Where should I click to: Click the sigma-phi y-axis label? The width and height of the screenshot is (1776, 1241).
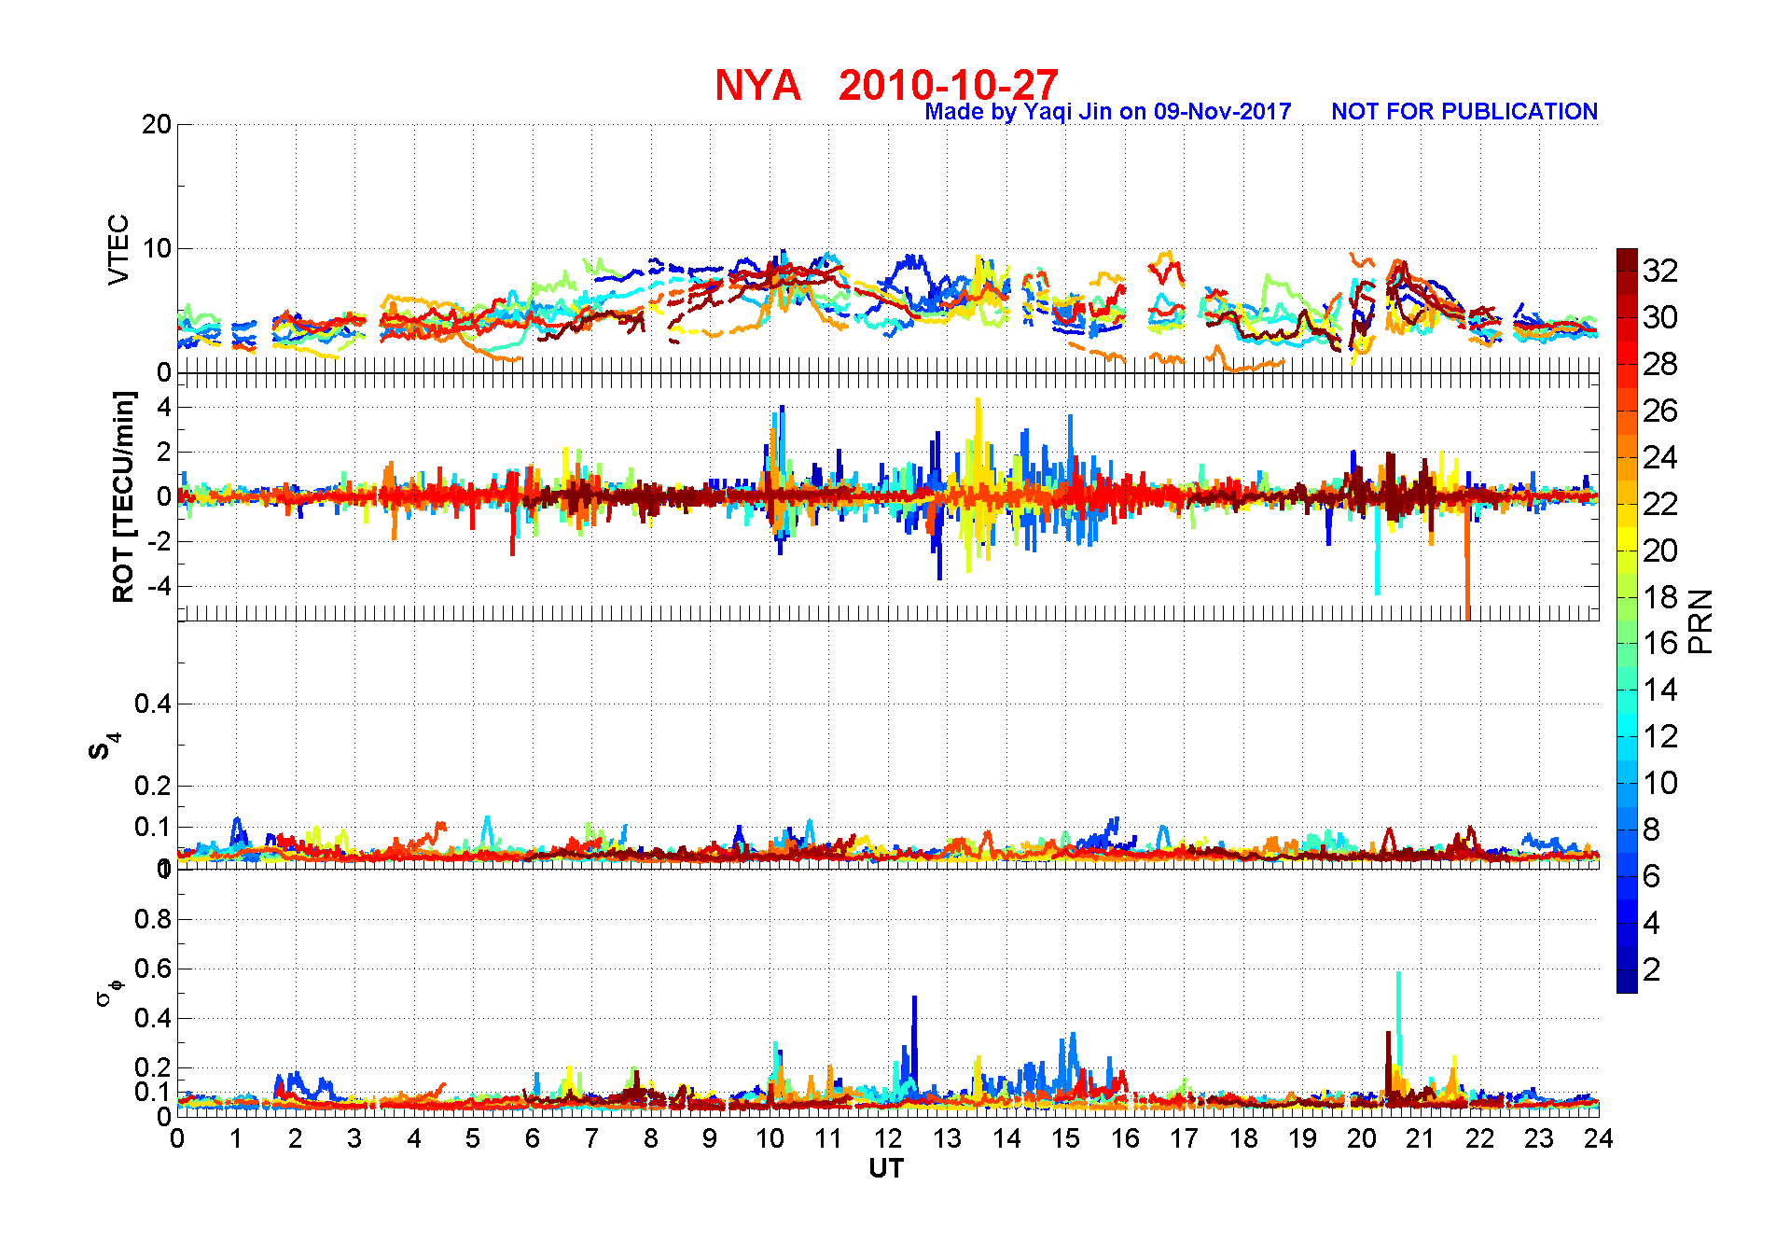pos(108,992)
